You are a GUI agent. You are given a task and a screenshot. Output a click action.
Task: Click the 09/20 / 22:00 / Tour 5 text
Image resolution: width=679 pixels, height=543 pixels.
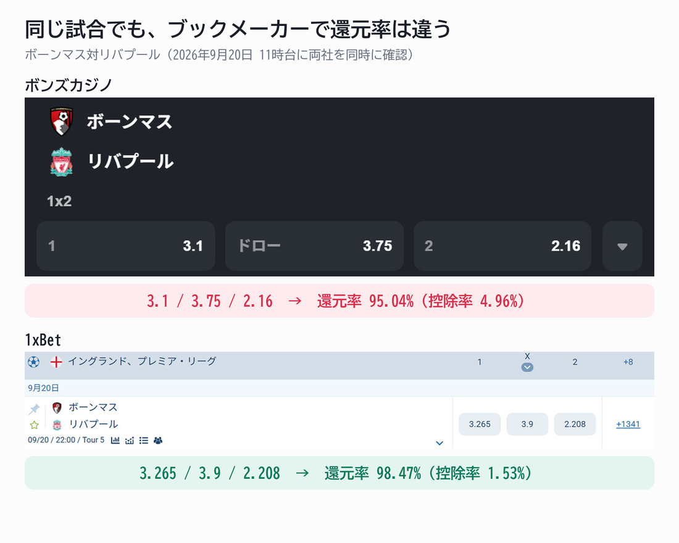(x=66, y=440)
